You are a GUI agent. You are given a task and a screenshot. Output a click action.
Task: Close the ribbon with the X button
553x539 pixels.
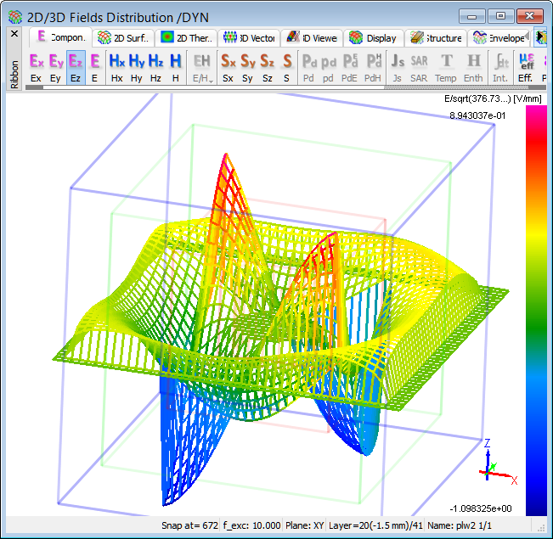coord(14,33)
